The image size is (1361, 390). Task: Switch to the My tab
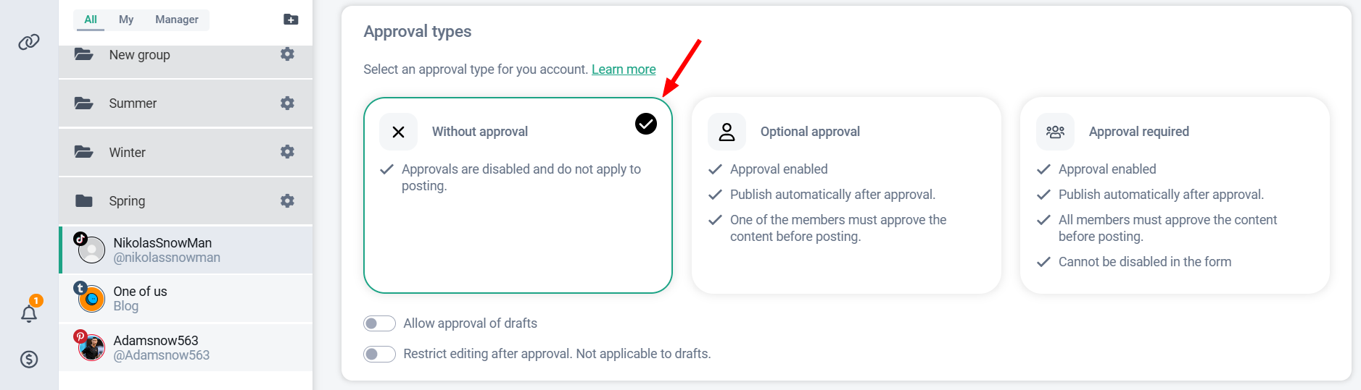point(126,20)
